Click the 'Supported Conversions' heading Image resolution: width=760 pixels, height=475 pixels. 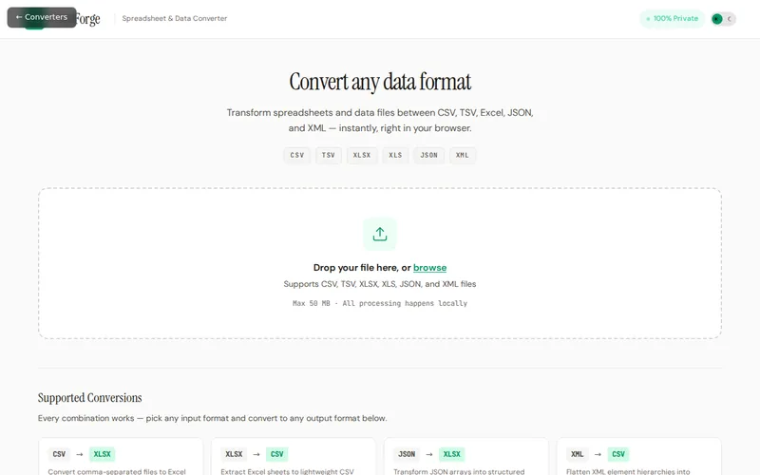tap(89, 398)
